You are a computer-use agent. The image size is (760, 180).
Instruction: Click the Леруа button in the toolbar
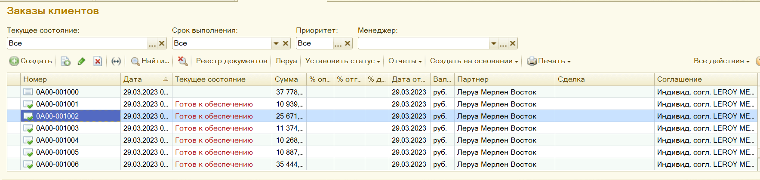286,61
